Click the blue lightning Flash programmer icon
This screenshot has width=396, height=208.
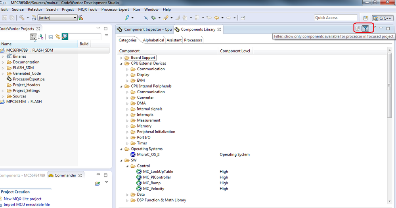[127, 18]
